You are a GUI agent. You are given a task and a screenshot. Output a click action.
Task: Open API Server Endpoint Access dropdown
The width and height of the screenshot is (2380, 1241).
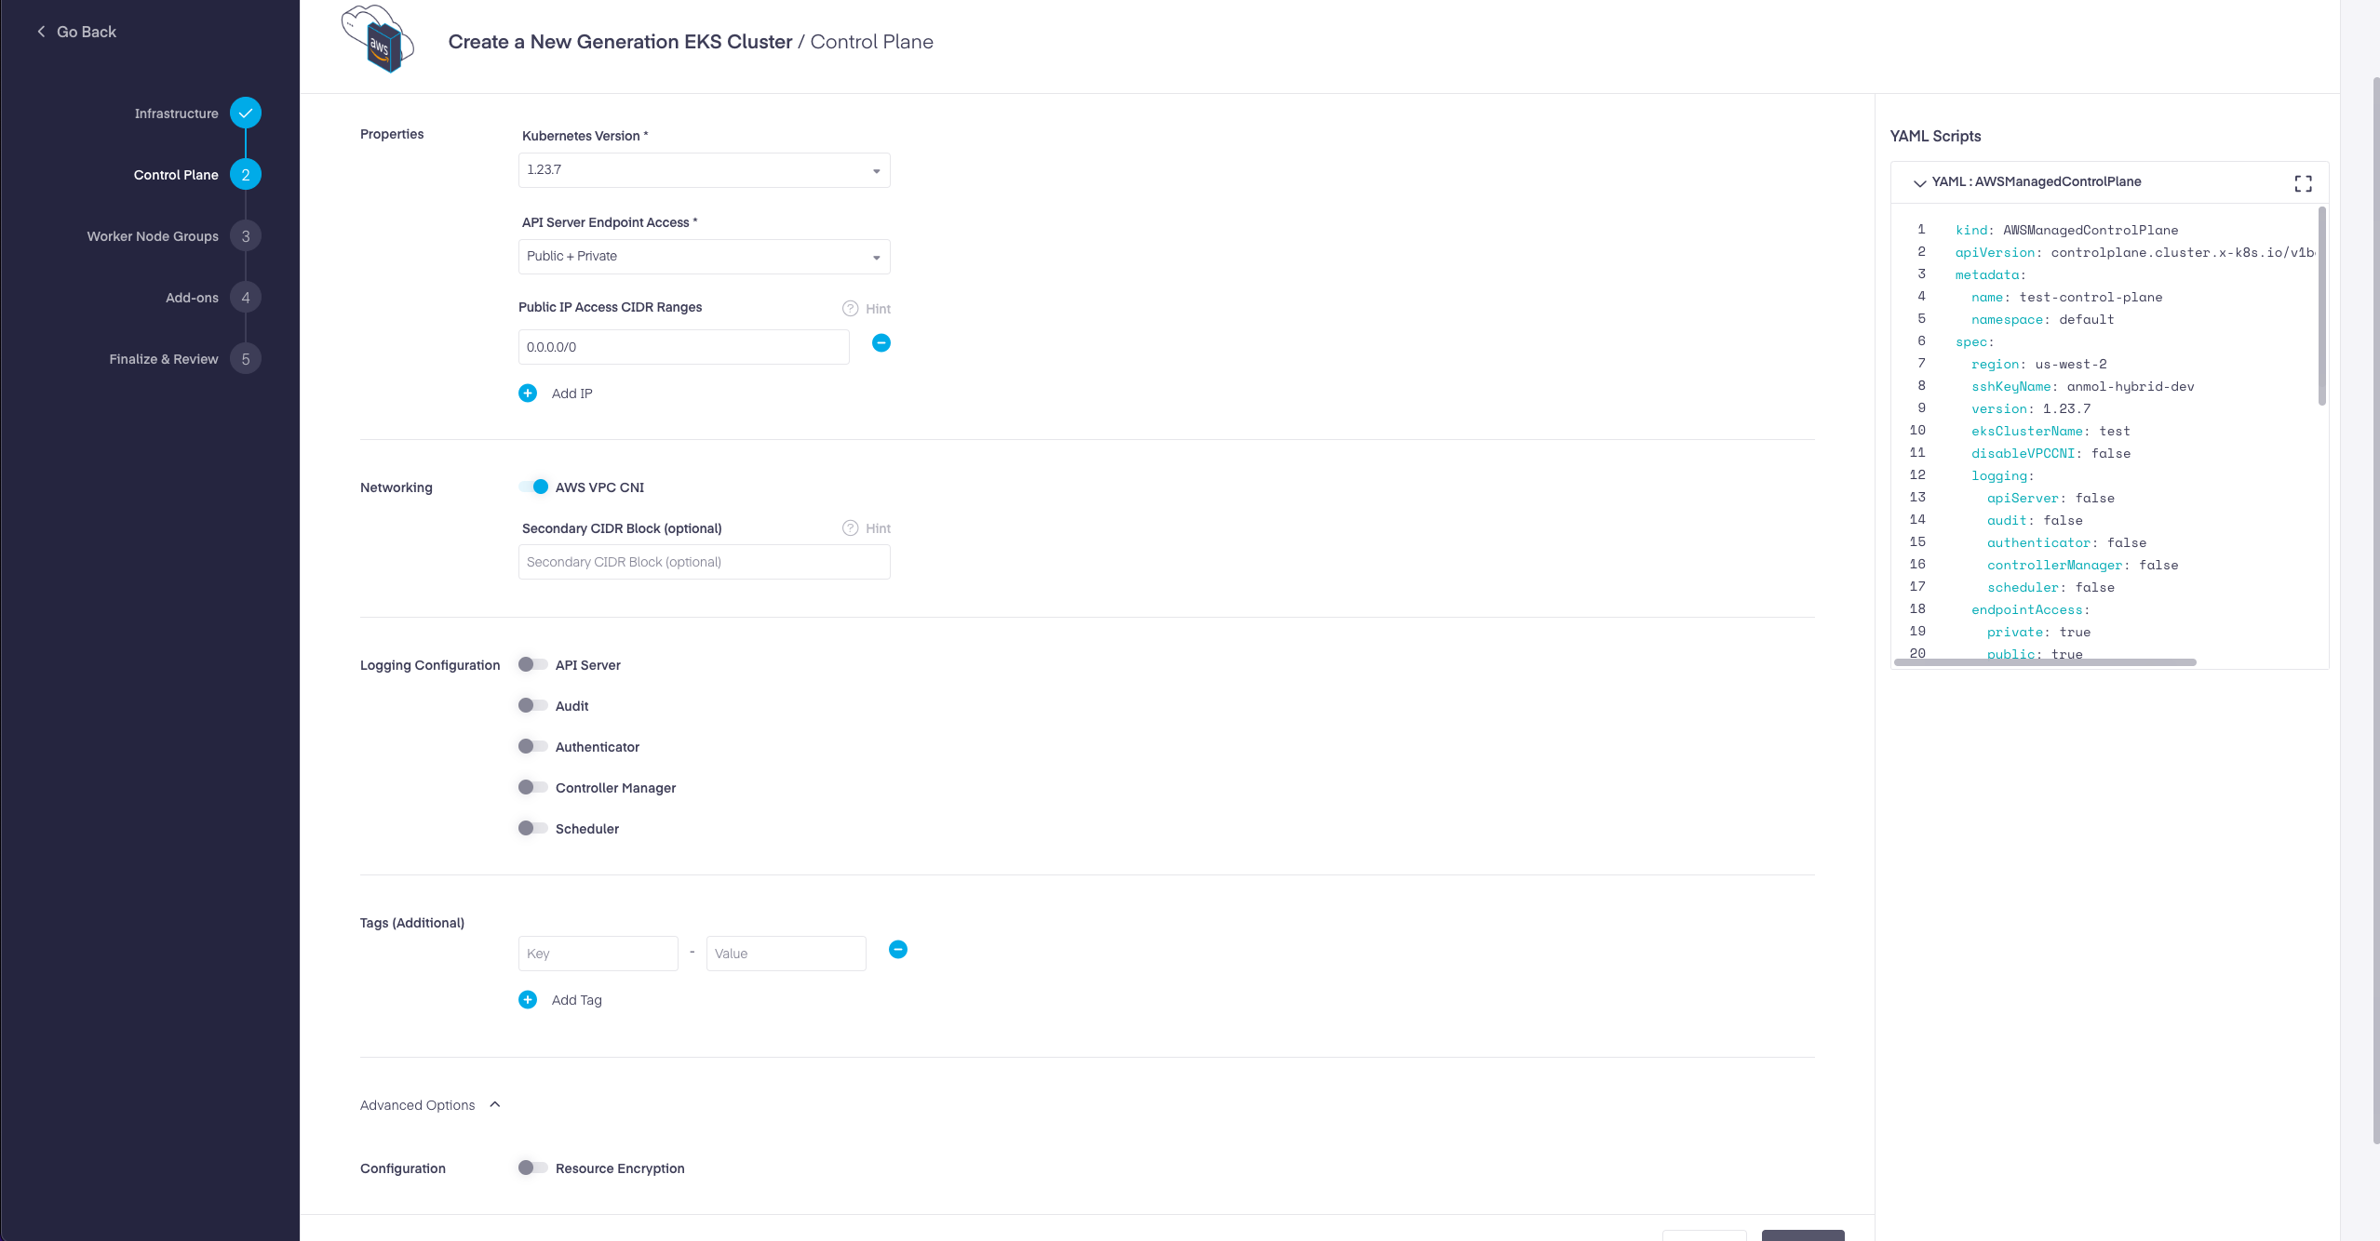(704, 257)
